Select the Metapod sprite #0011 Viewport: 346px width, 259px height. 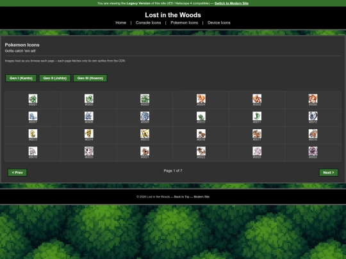257,116
